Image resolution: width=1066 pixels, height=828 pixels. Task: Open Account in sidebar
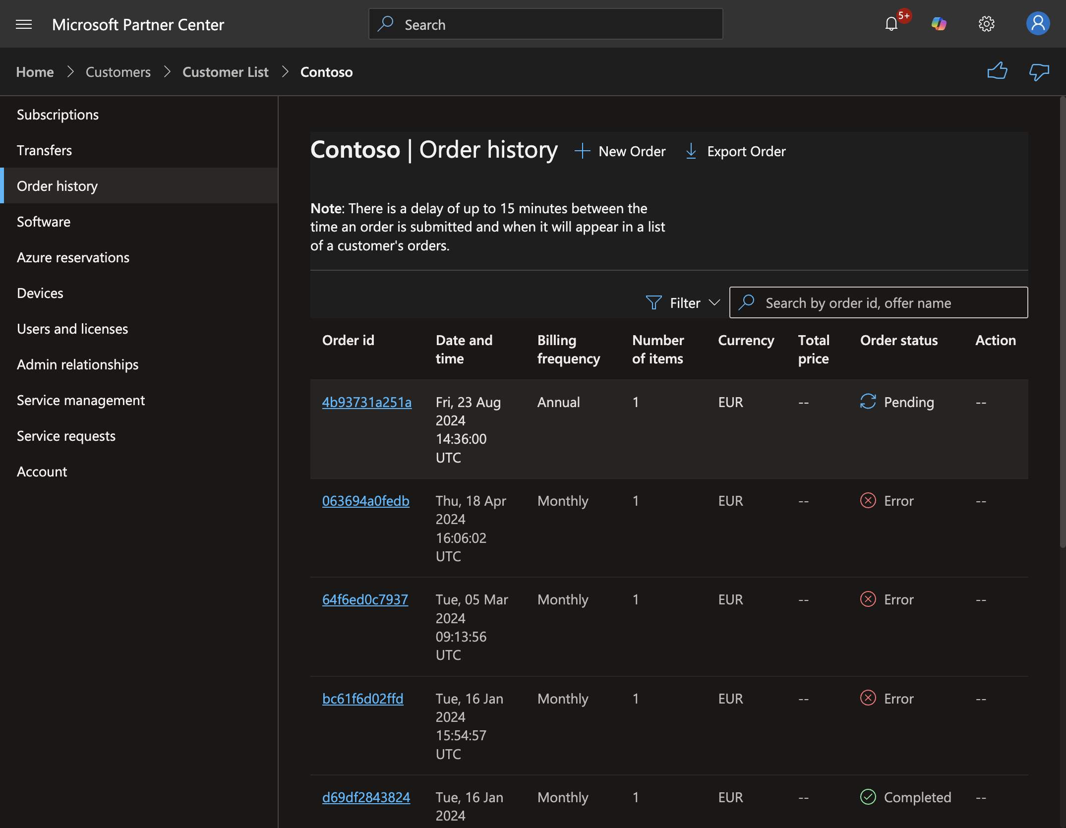click(x=139, y=472)
